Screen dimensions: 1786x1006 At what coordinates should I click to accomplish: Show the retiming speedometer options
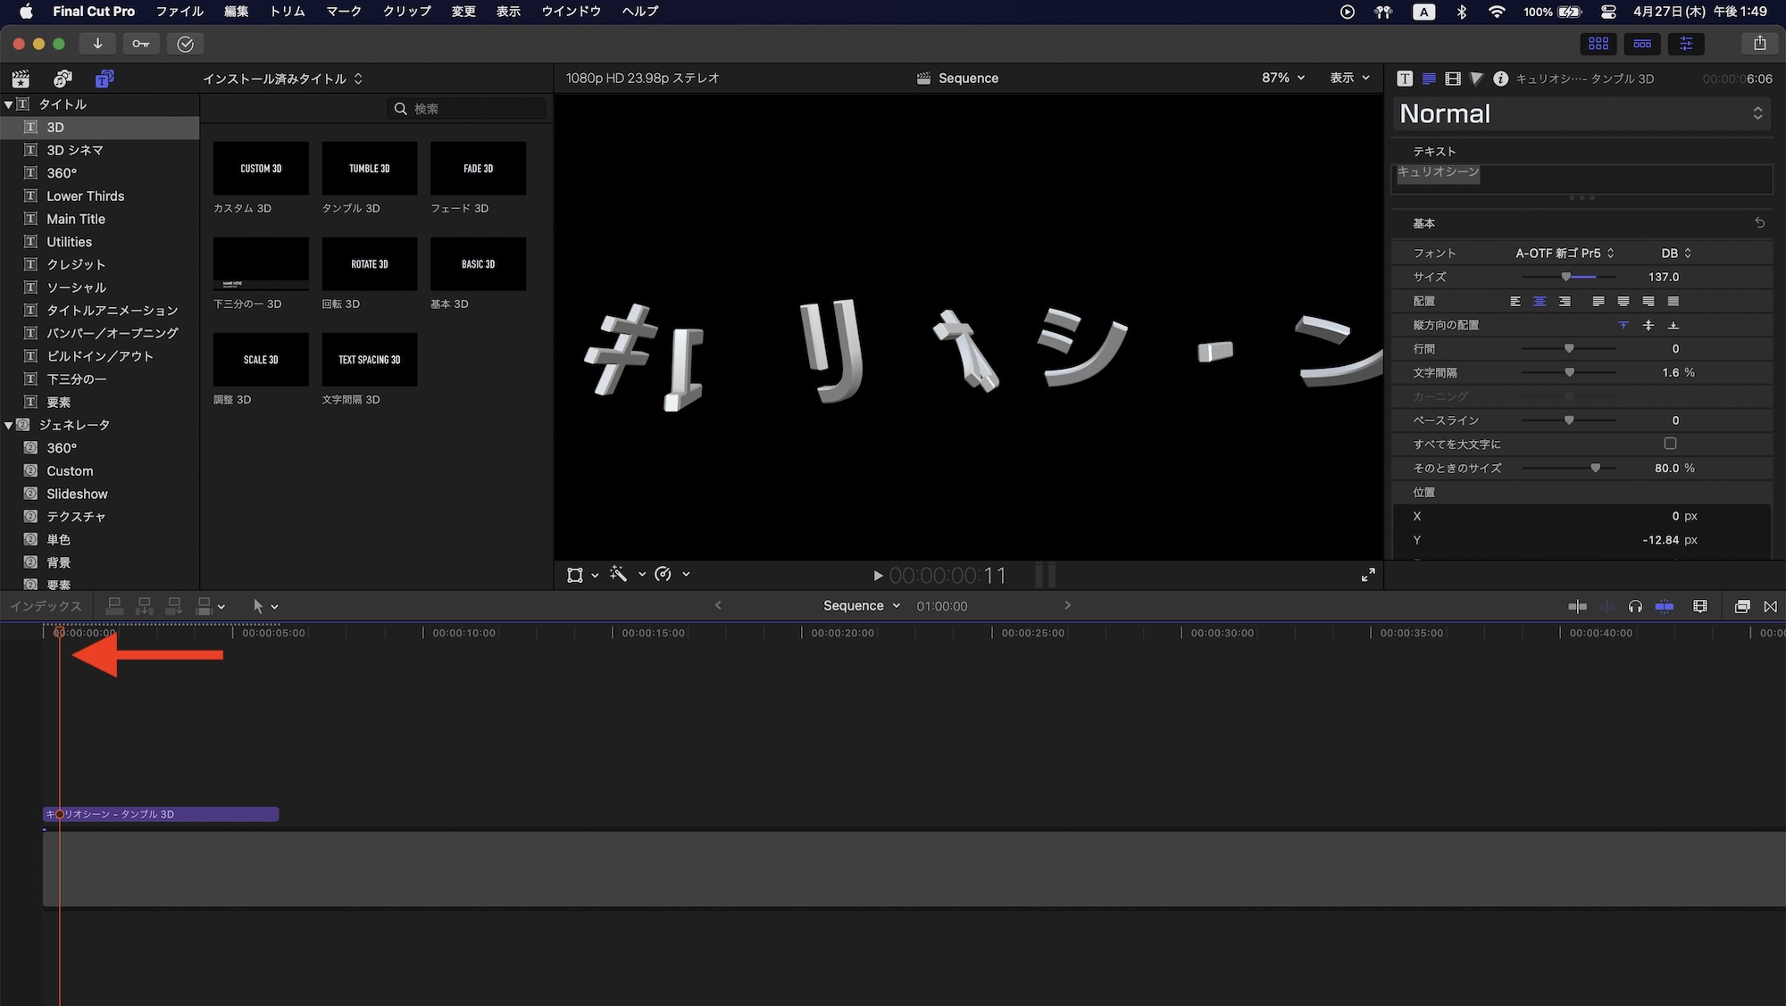663,574
